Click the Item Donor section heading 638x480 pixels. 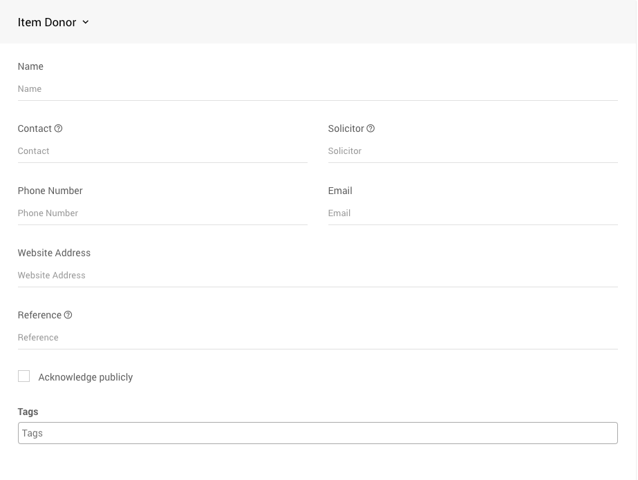click(x=47, y=22)
